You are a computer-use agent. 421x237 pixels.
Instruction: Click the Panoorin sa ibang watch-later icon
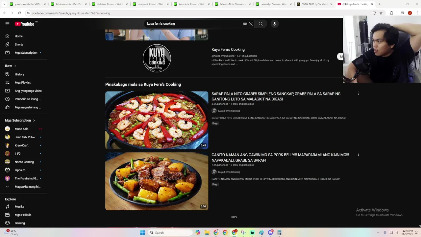(x=7, y=99)
